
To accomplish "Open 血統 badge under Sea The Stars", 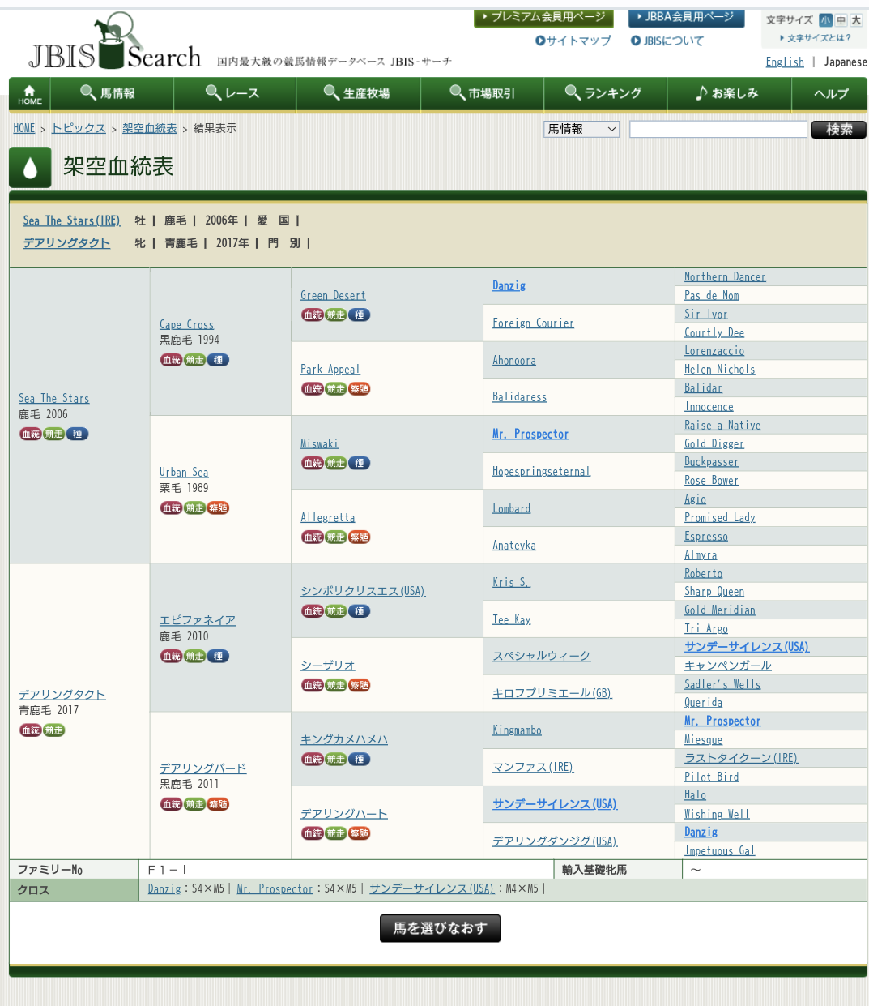I will click(x=31, y=434).
